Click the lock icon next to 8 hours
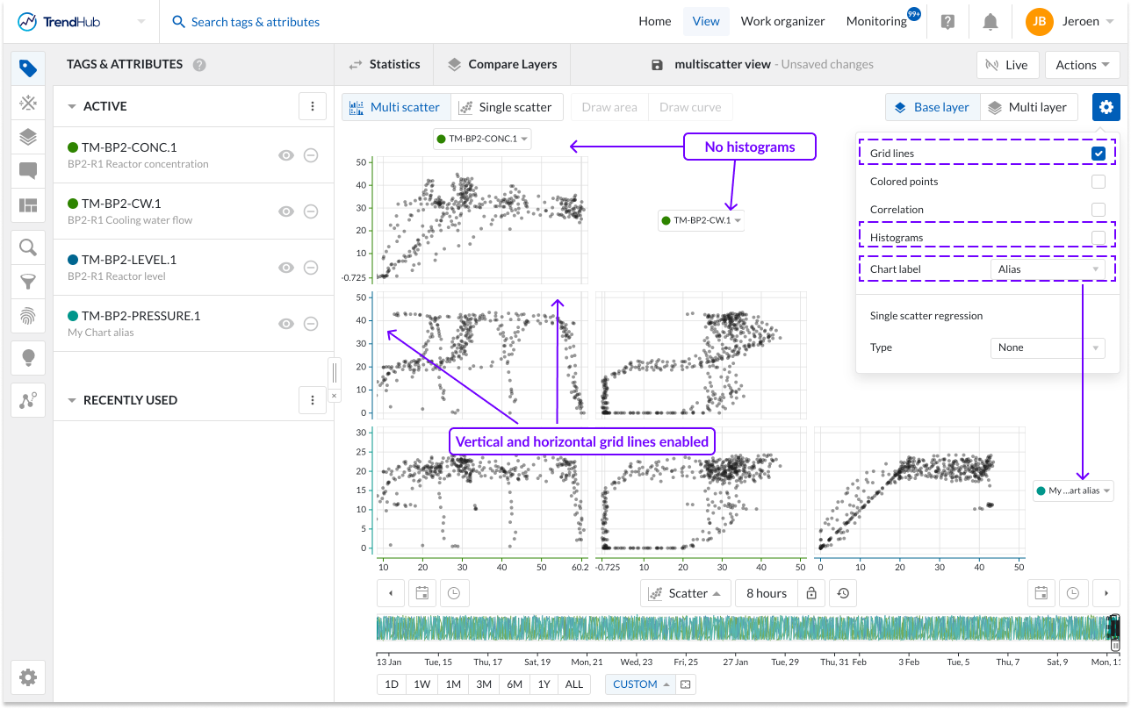This screenshot has width=1131, height=709. click(811, 593)
